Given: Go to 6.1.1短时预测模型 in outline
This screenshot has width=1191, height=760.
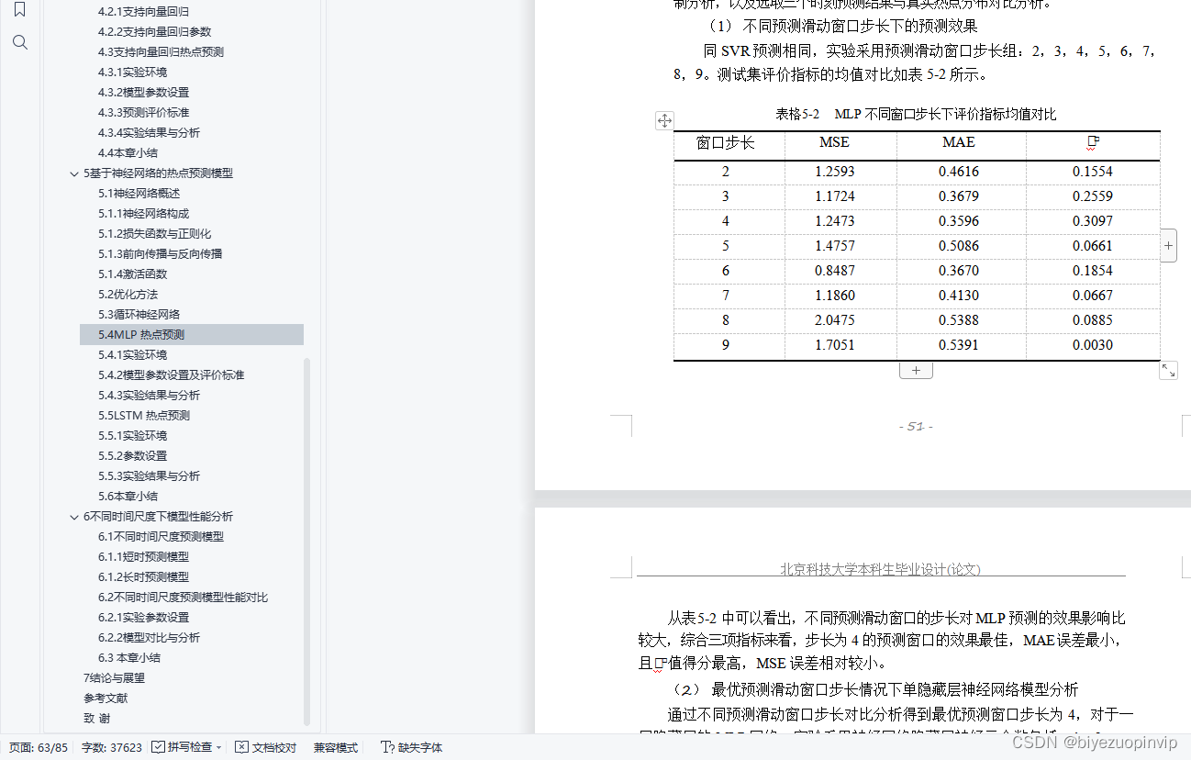Looking at the screenshot, I should coord(143,556).
